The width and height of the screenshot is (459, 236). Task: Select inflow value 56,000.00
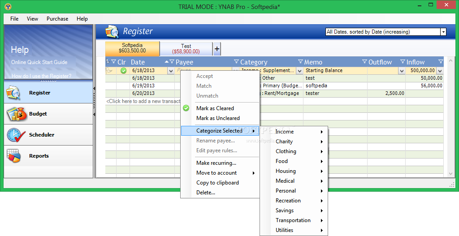coord(424,86)
